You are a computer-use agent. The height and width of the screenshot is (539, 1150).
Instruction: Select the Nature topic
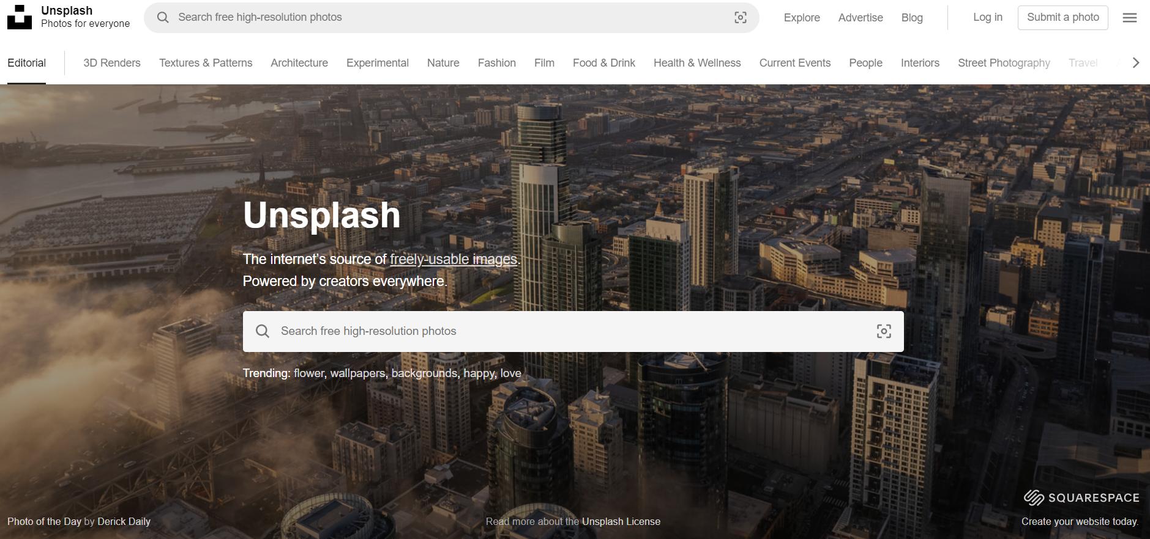(443, 63)
